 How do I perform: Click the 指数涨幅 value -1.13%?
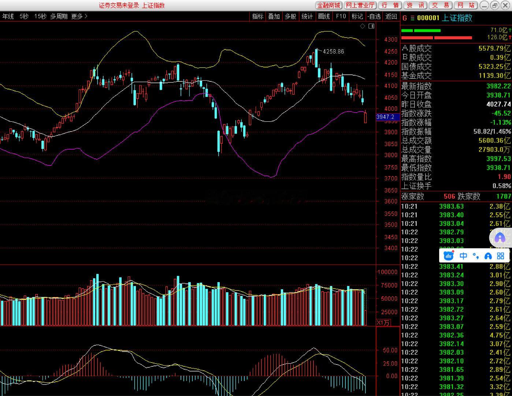click(x=500, y=122)
